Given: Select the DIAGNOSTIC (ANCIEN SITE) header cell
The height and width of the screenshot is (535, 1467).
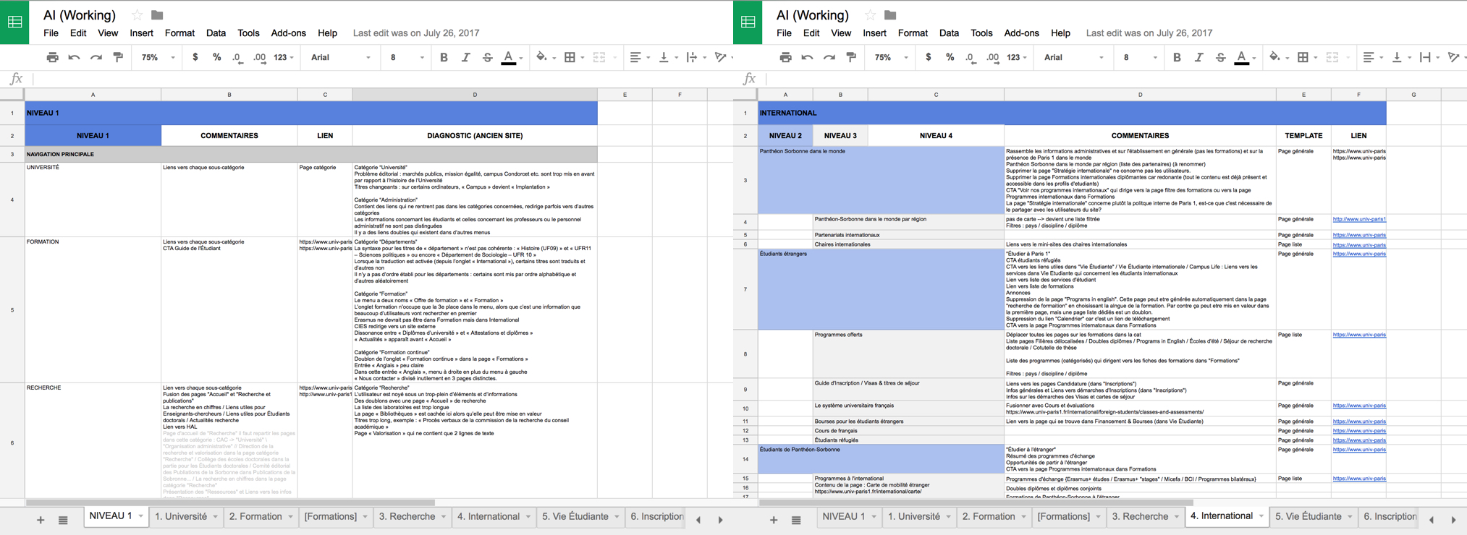Looking at the screenshot, I should coord(475,135).
